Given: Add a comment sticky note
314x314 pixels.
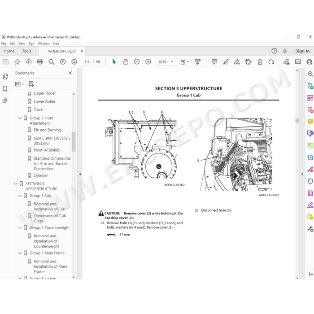Looking at the screenshot, I should (214, 62).
